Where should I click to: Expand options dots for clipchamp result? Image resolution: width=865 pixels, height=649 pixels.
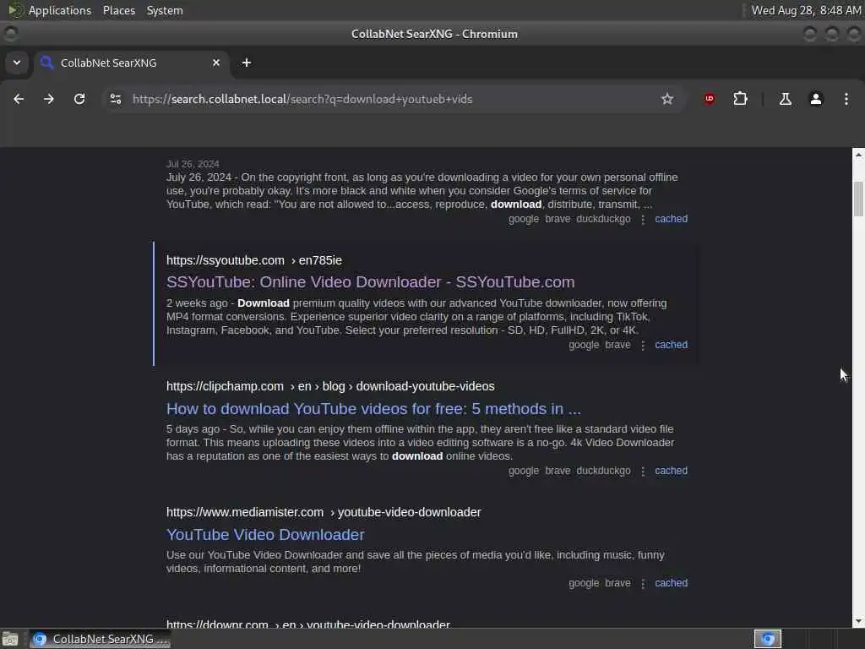pyautogui.click(x=643, y=472)
